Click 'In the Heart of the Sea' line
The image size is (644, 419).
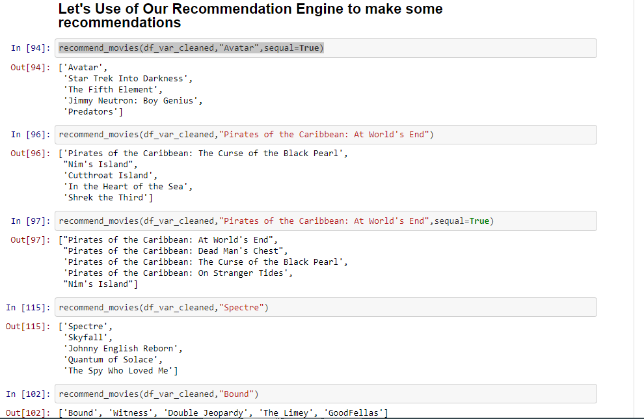click(x=127, y=187)
